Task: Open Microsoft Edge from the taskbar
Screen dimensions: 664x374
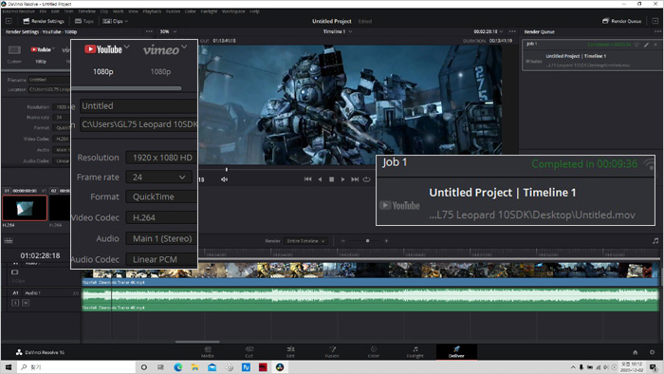Action: pyautogui.click(x=178, y=367)
